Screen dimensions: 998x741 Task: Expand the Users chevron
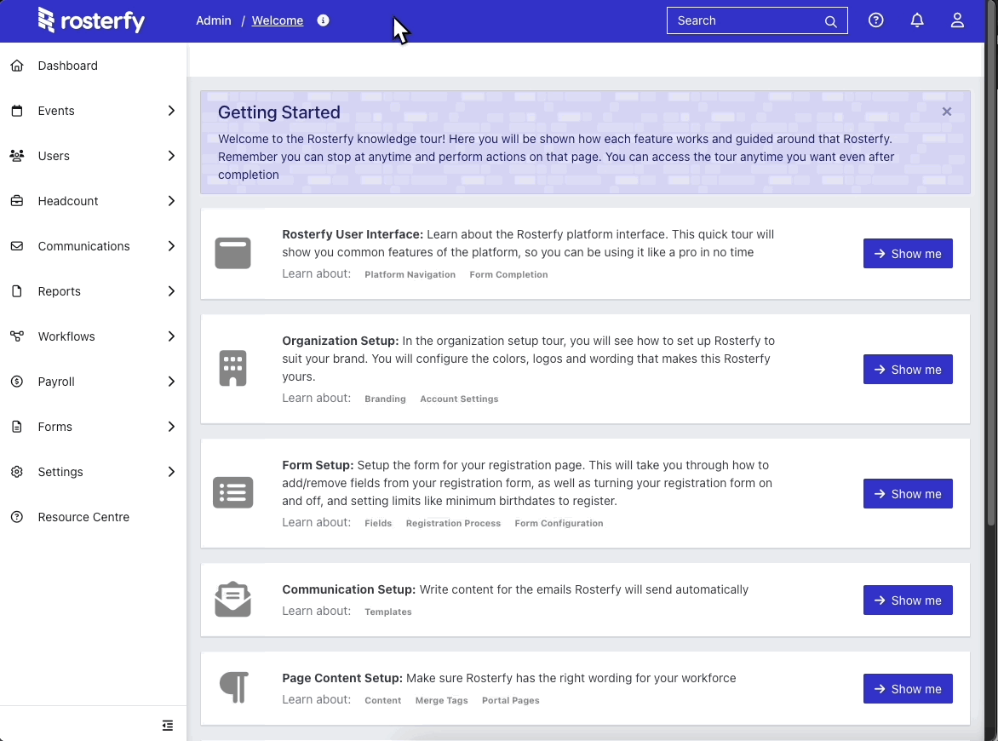point(171,156)
